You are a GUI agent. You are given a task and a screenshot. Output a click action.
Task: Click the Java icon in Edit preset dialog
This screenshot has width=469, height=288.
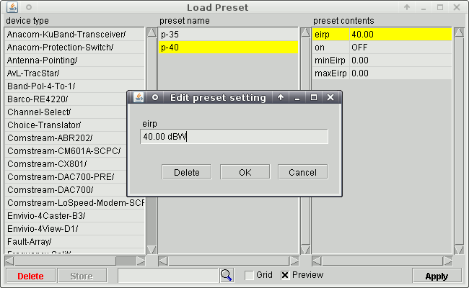[139, 97]
